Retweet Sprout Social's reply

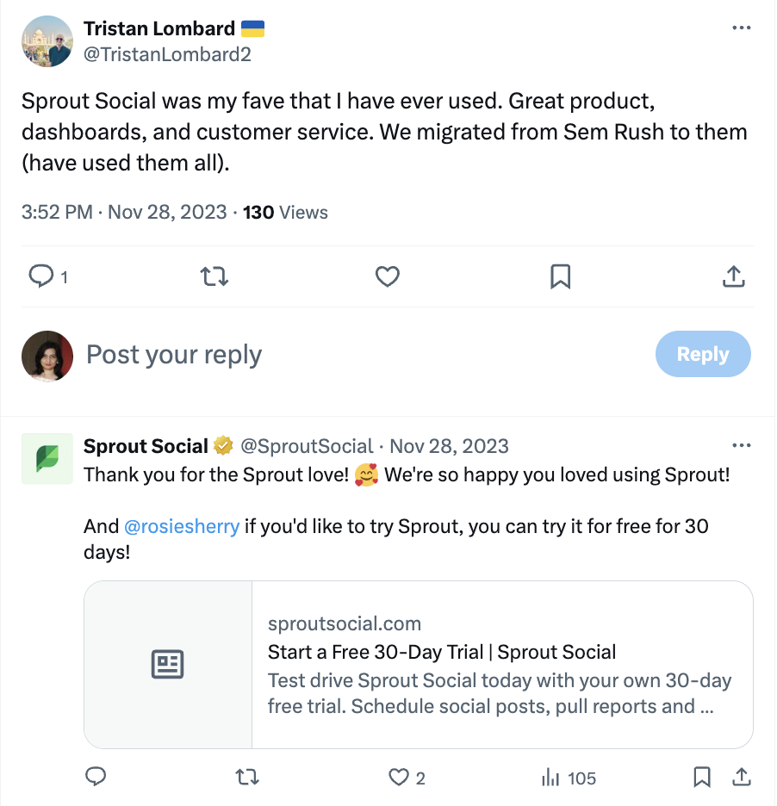(246, 777)
